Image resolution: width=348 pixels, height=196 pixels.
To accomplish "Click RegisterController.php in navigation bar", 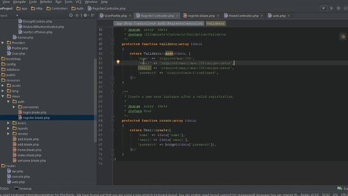I will click(x=107, y=9).
